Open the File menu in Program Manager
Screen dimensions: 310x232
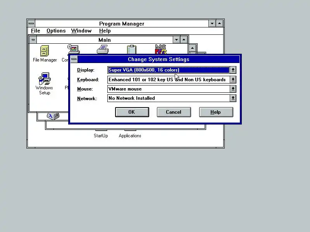(36, 31)
